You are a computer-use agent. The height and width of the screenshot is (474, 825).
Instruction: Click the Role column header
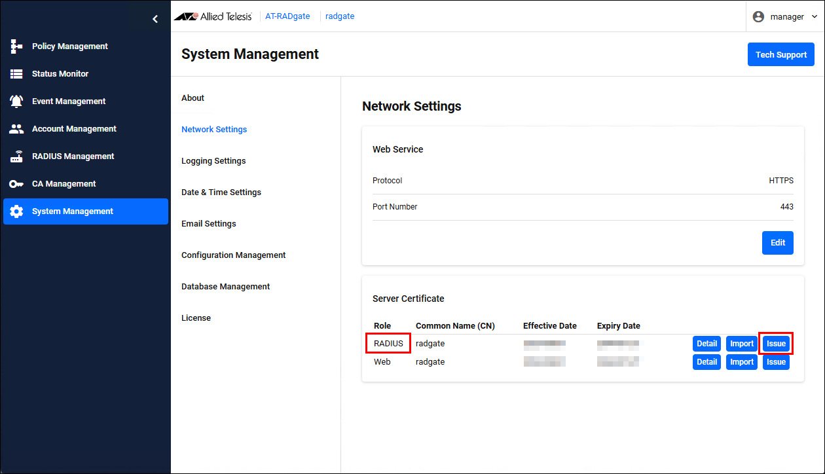click(x=382, y=326)
